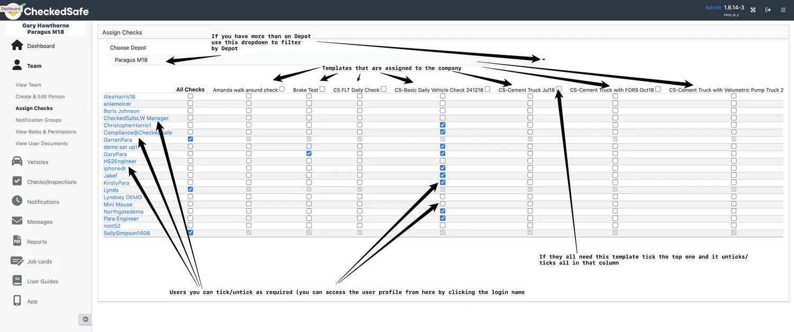This screenshot has height=332, width=794.
Task: Open the hamburger menu in top right
Action: 783,10
